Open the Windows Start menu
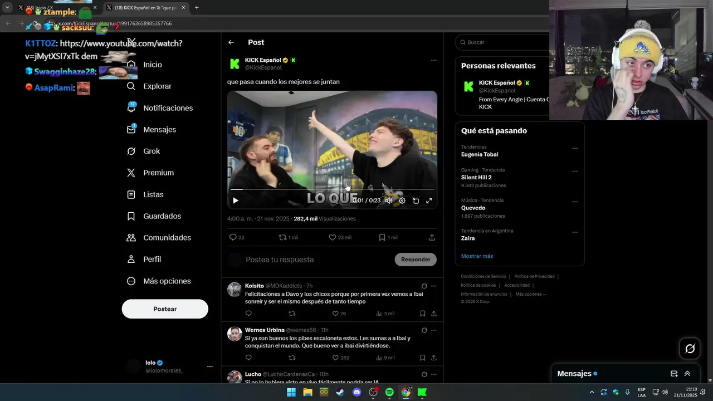 click(x=291, y=392)
